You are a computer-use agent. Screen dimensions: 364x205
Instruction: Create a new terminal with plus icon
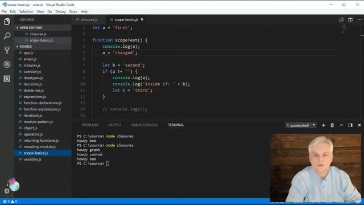(324, 125)
